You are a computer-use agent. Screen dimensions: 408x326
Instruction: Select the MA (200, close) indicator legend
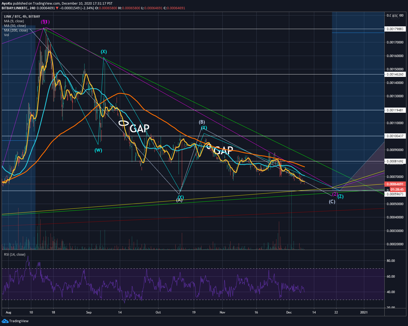16,30
